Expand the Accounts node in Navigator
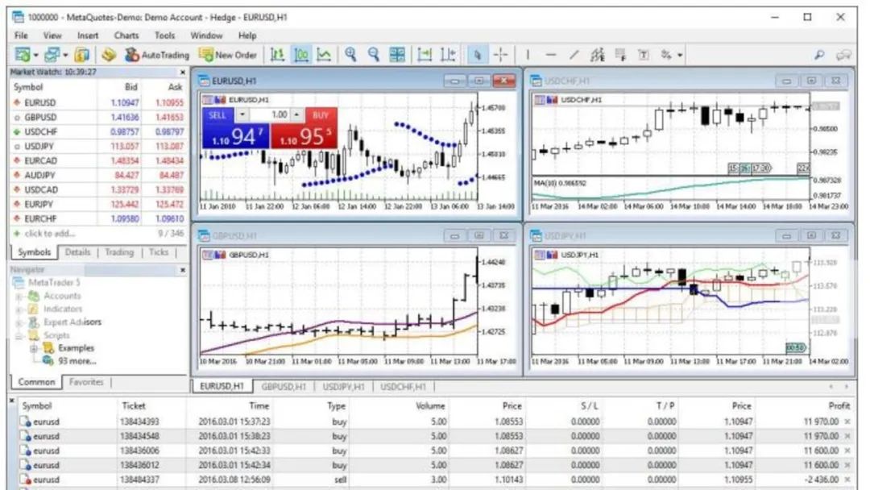This screenshot has height=490, width=870. (20, 296)
